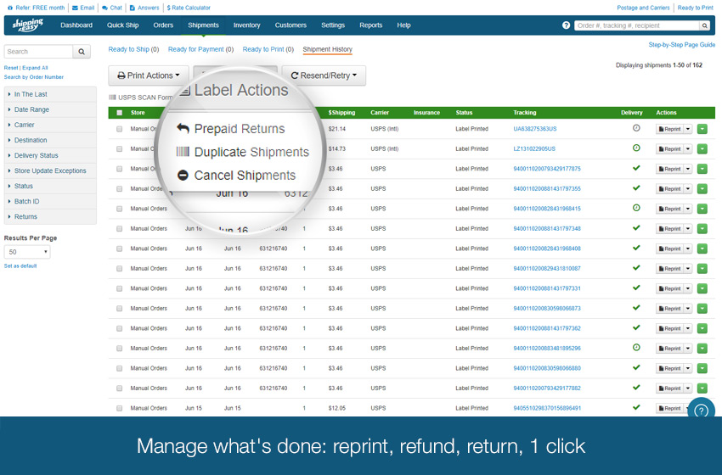The width and height of the screenshot is (722, 475).
Task: Open tracking link 9400110200881431797331
Action: [x=547, y=288]
